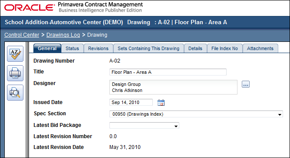Open the Issued Date calendar picker
The image size is (290, 158).
coord(161,102)
